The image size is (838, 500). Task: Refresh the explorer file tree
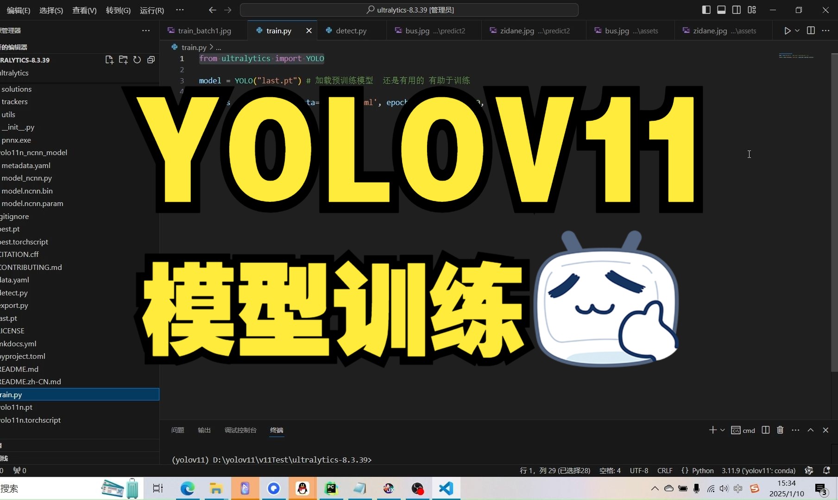137,60
